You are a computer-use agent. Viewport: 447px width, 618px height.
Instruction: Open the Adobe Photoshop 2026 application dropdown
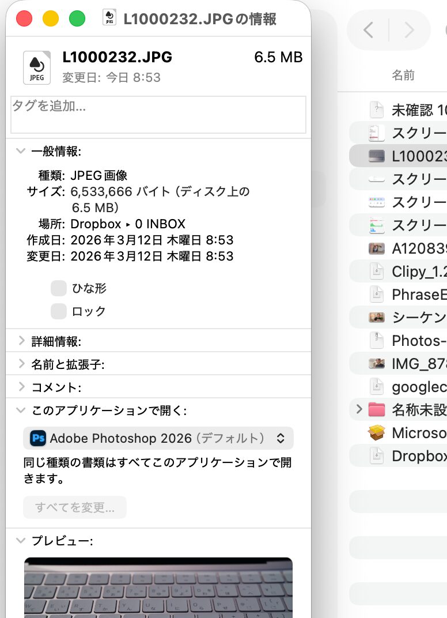(x=158, y=438)
